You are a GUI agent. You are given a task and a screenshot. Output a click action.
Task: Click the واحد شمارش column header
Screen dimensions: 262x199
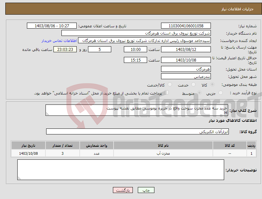[x=97, y=145]
